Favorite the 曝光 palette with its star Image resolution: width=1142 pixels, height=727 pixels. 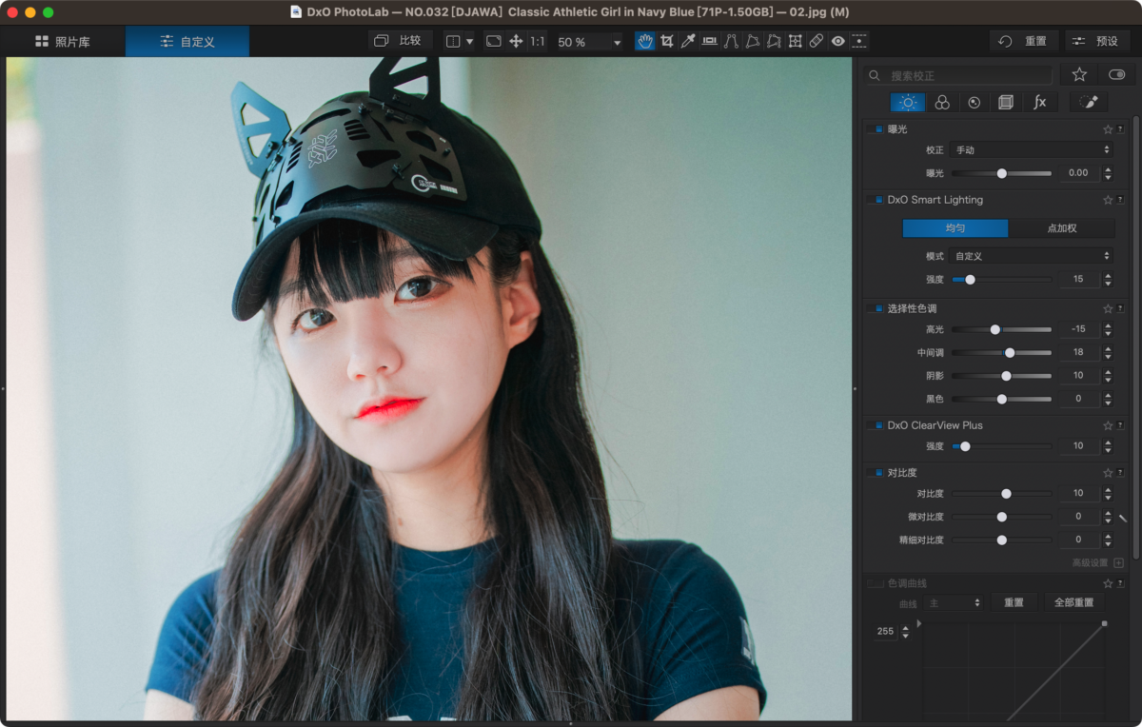[1108, 129]
